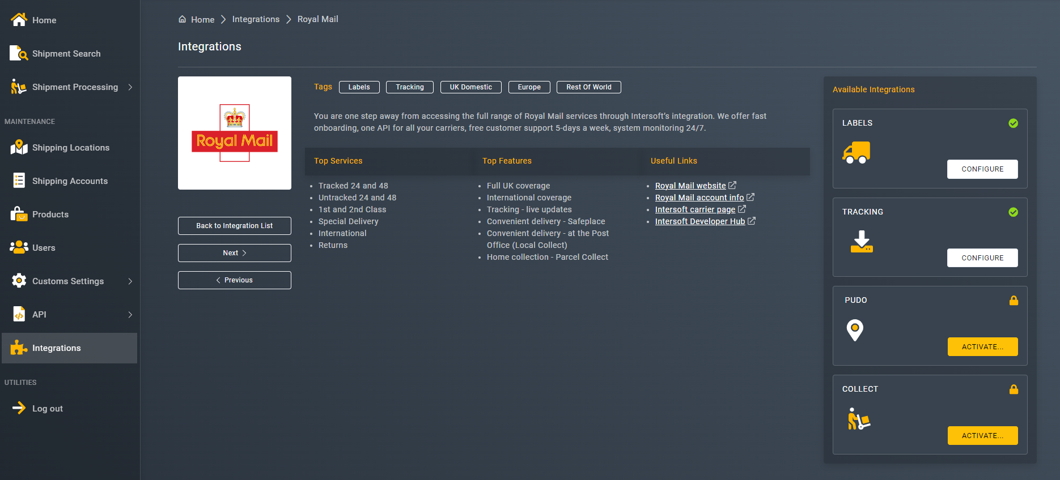
Task: Click the Shipping Accounts list icon
Action: [19, 181]
